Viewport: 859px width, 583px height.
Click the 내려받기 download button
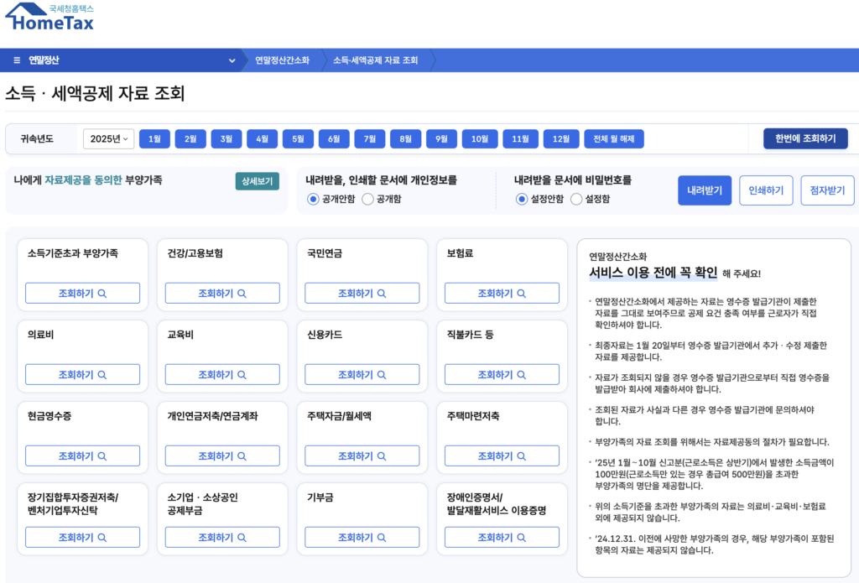[x=705, y=190]
